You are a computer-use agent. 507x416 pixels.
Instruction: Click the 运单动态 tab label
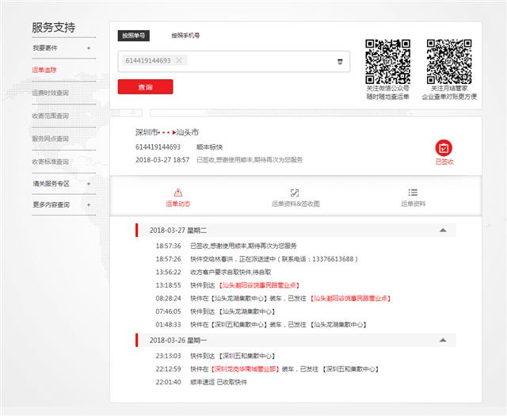tap(177, 204)
